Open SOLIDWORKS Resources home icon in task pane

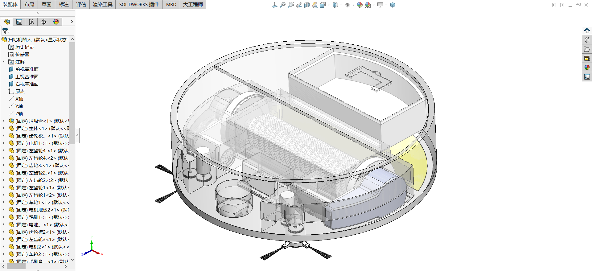587,31
